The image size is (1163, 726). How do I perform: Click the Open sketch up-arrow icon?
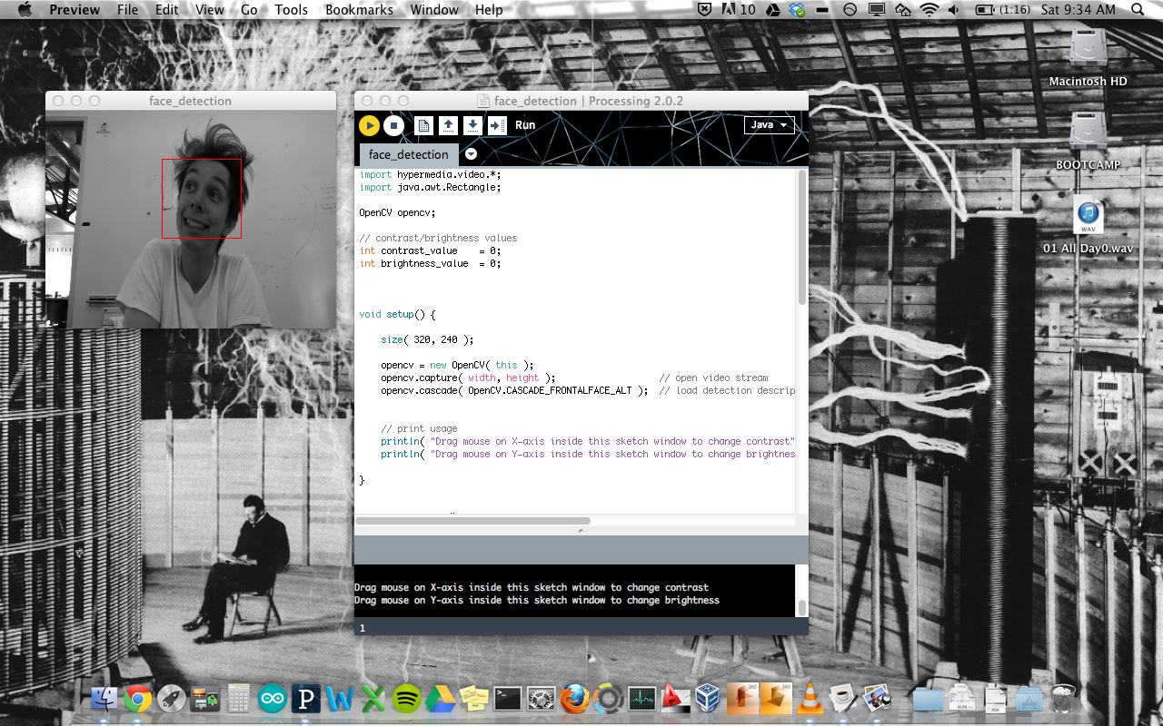pos(448,126)
